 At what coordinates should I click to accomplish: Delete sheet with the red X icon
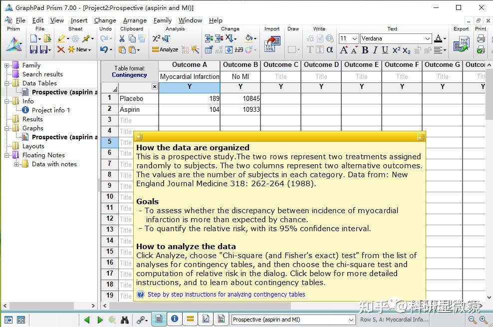pos(61,49)
